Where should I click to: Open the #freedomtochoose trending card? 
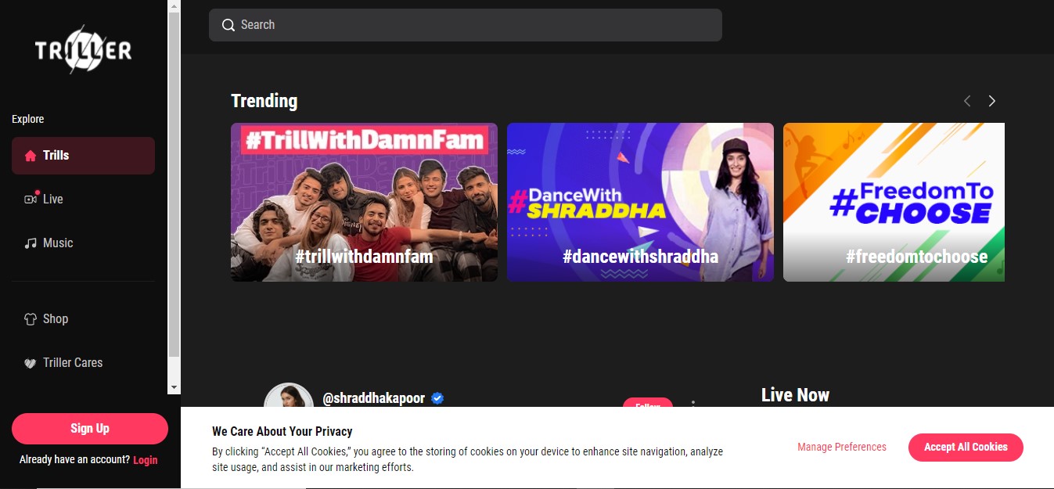point(894,202)
